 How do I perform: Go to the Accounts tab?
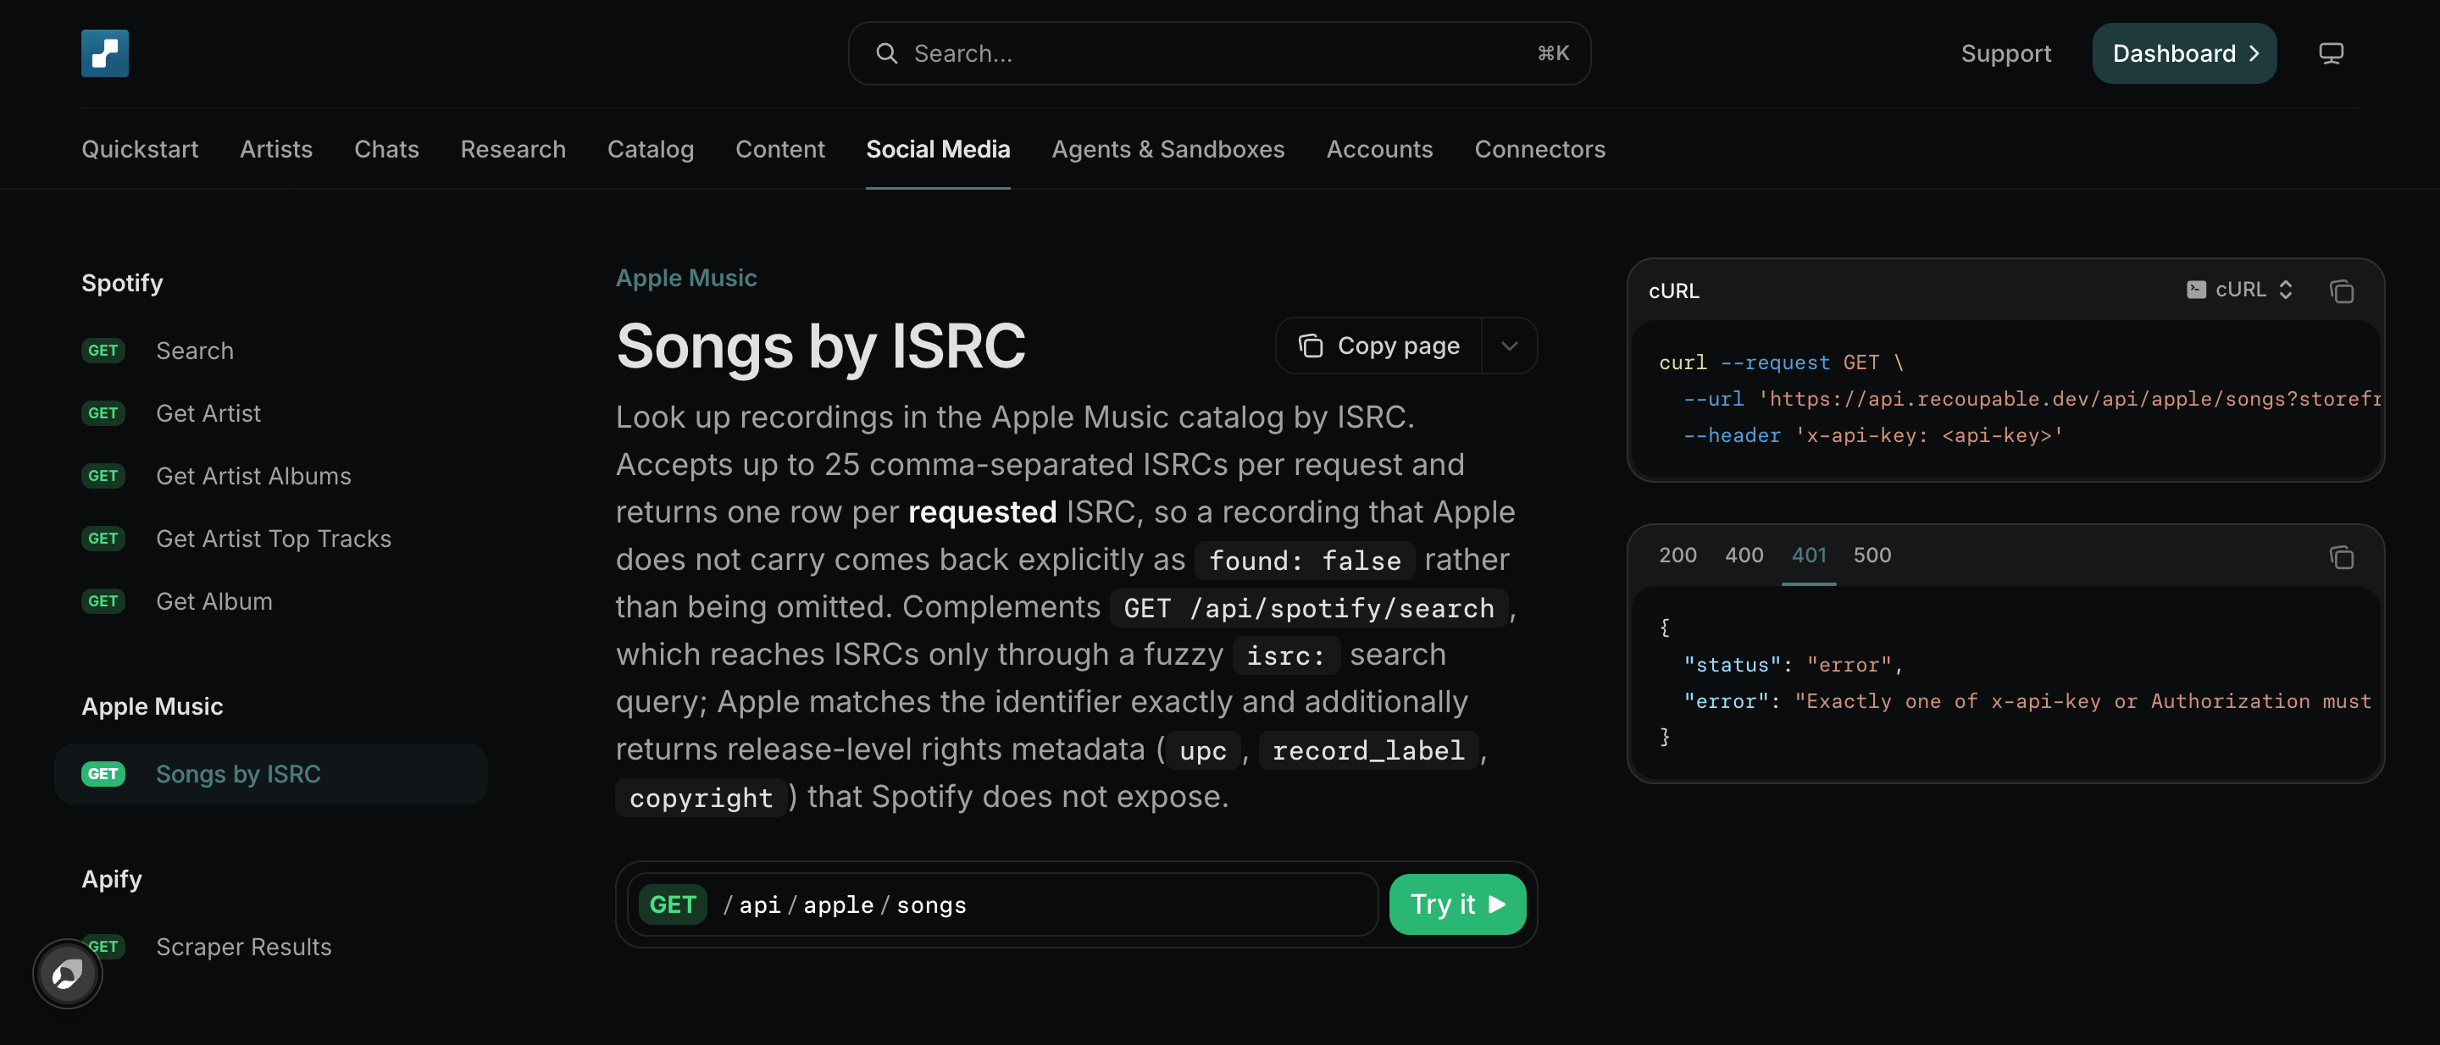[1379, 148]
